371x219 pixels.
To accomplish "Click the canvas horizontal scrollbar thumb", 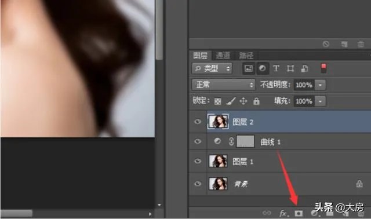I will pyautogui.click(x=16, y=213).
